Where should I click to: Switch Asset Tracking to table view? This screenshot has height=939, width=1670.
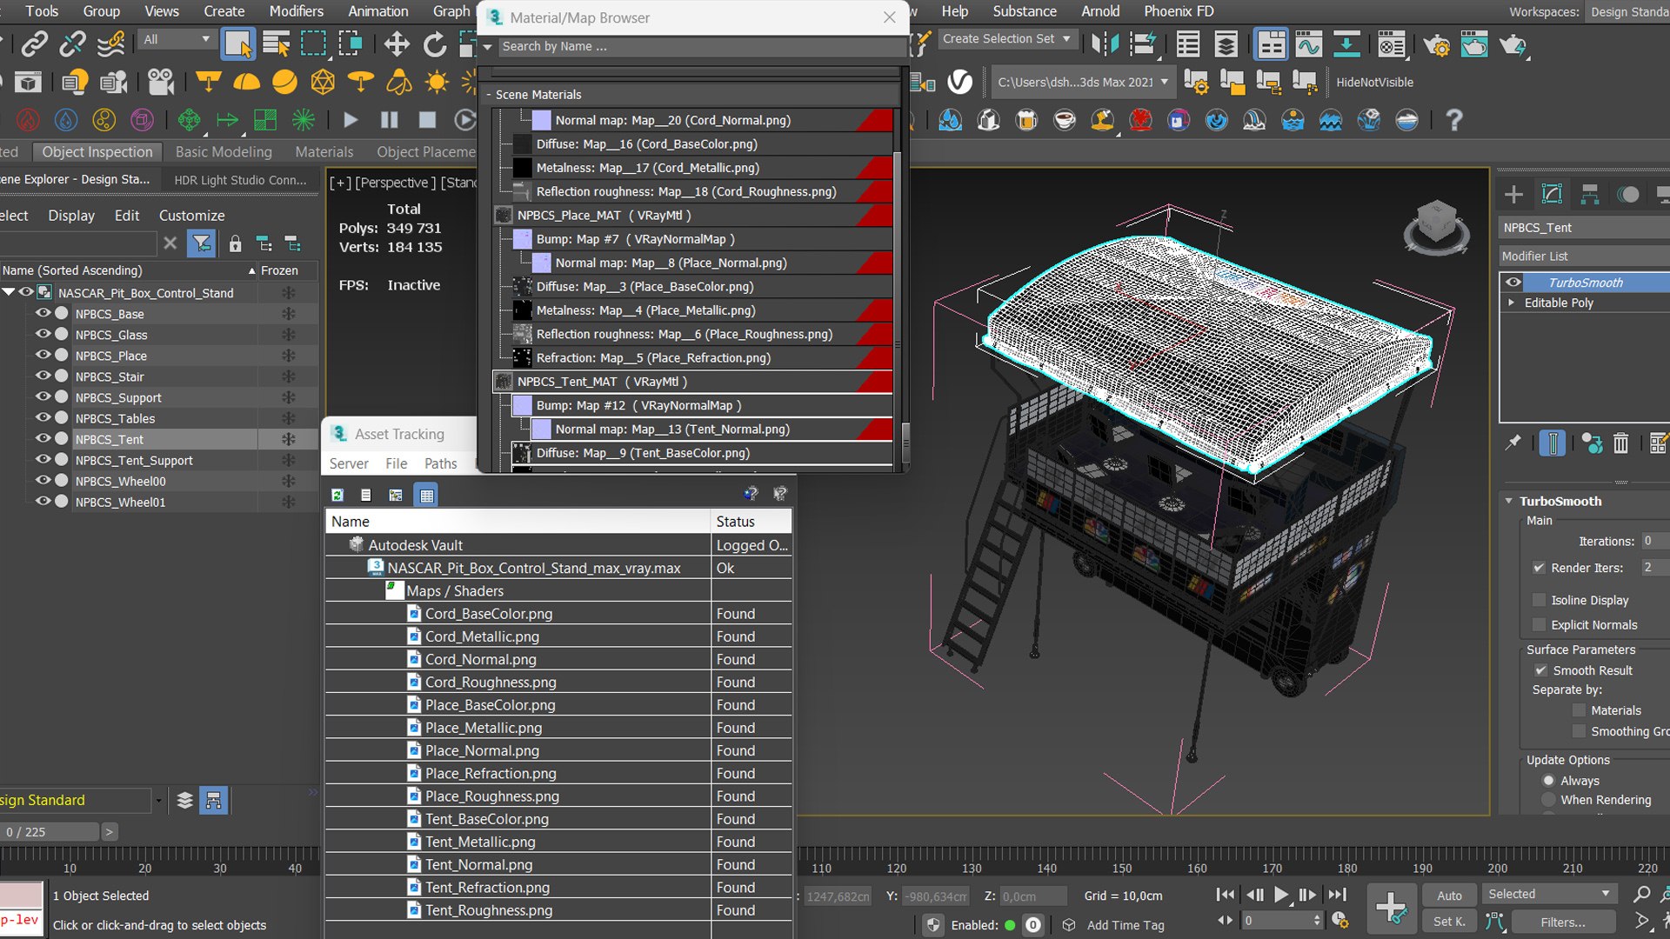tap(426, 495)
